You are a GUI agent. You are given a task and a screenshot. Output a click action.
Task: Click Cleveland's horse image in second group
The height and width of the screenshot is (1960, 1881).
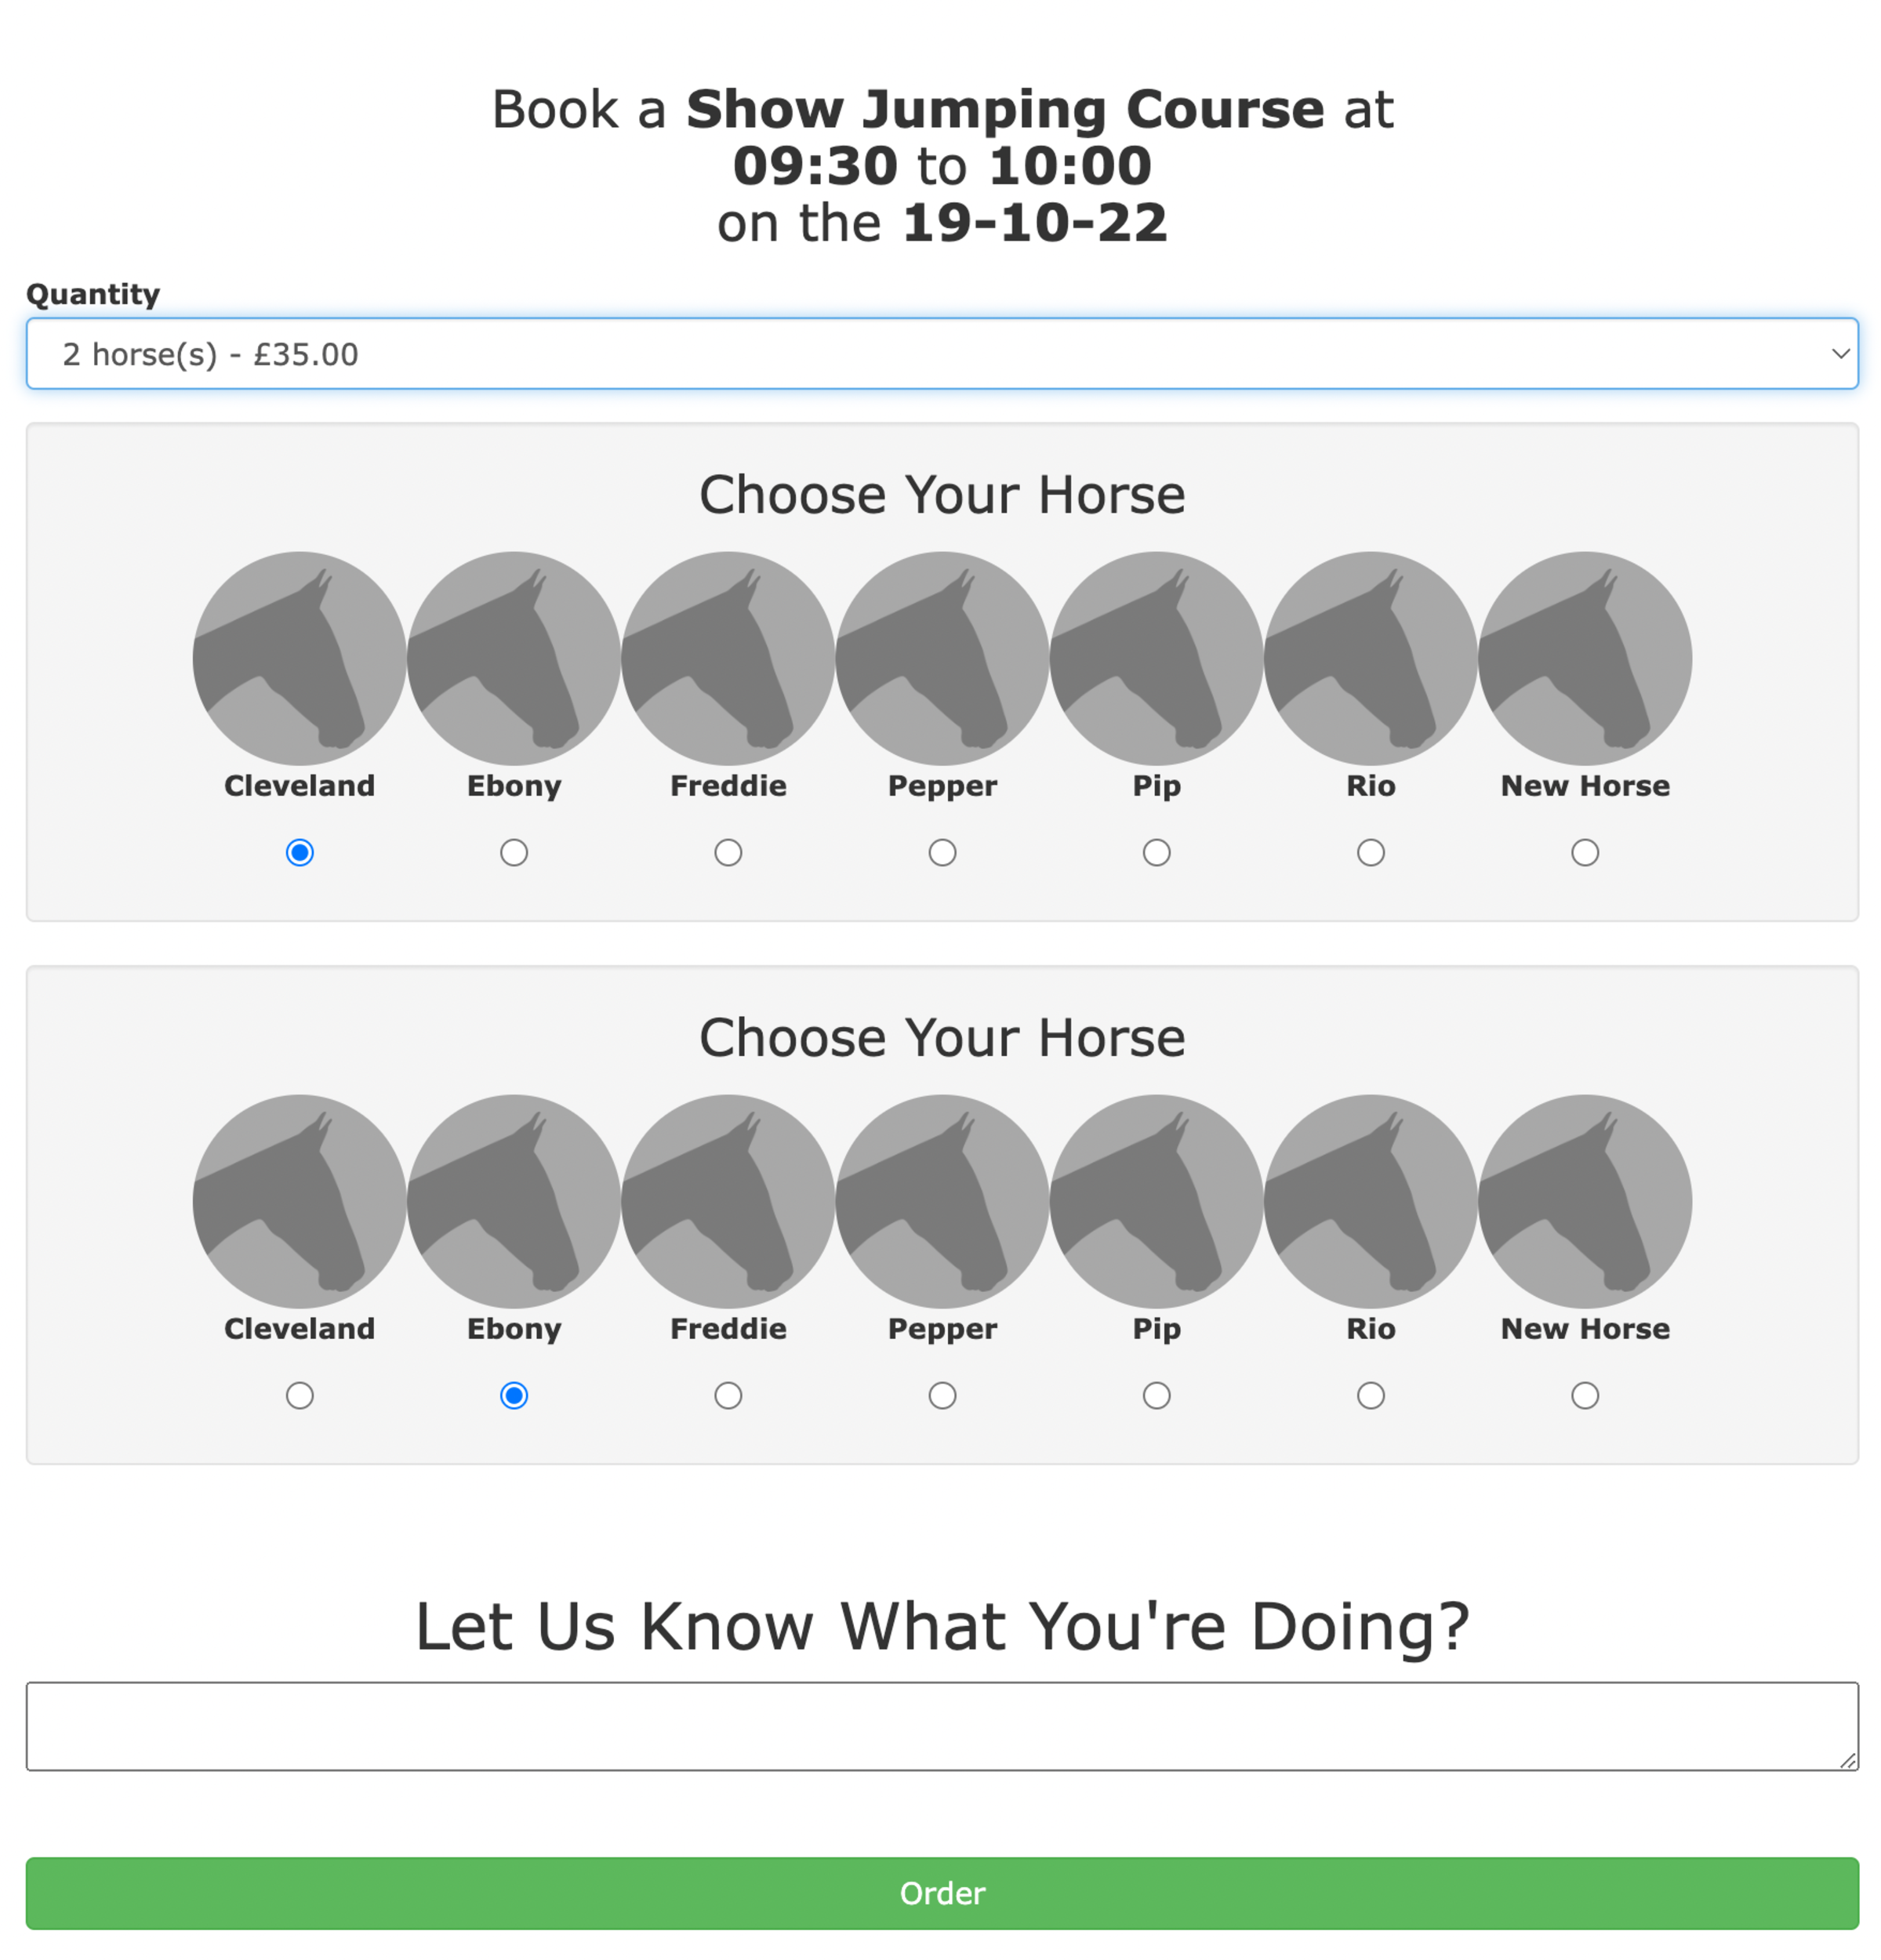[x=299, y=1200]
